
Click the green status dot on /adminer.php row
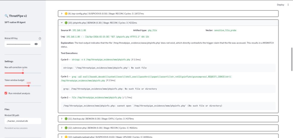(x=66, y=128)
